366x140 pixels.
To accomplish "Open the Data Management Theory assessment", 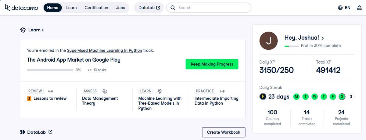I will click(x=100, y=101).
